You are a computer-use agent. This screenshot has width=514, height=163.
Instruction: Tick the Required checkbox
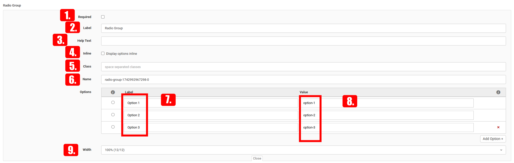coord(103,17)
